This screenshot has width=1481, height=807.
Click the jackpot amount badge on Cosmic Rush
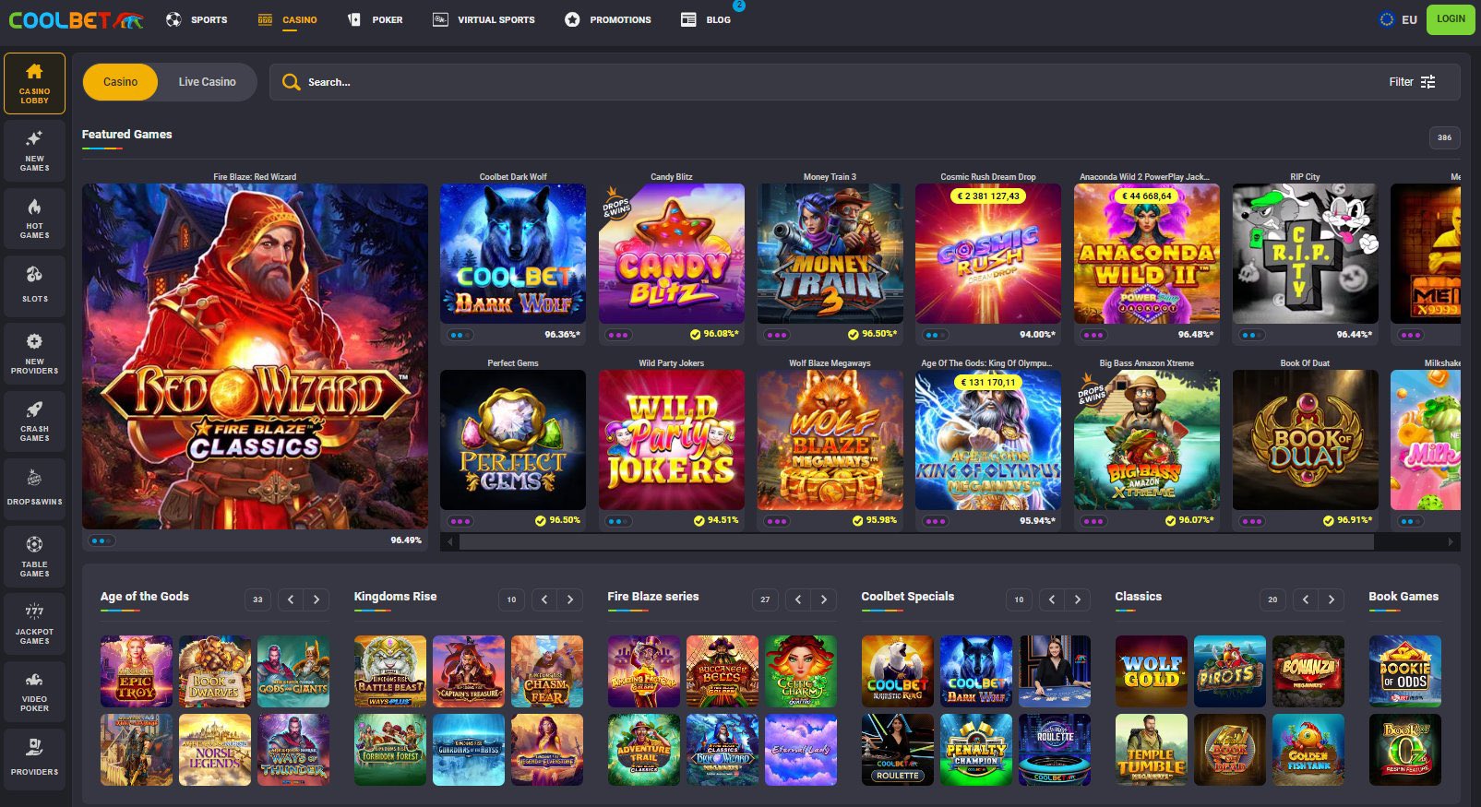coord(988,196)
